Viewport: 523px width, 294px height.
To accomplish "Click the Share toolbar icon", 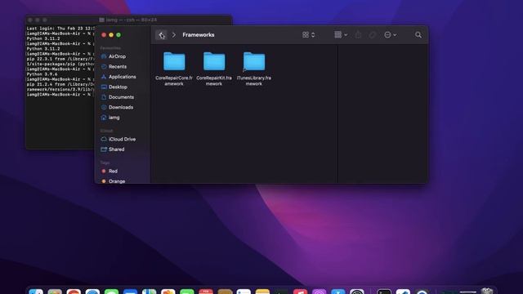I will click(x=358, y=35).
